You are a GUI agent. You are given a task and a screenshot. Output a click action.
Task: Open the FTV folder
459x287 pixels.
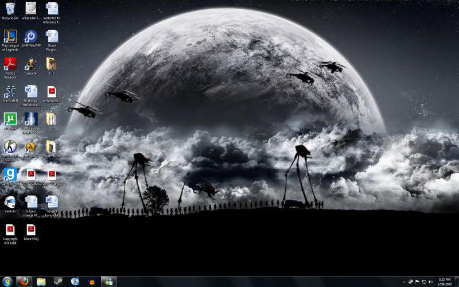coord(52,67)
